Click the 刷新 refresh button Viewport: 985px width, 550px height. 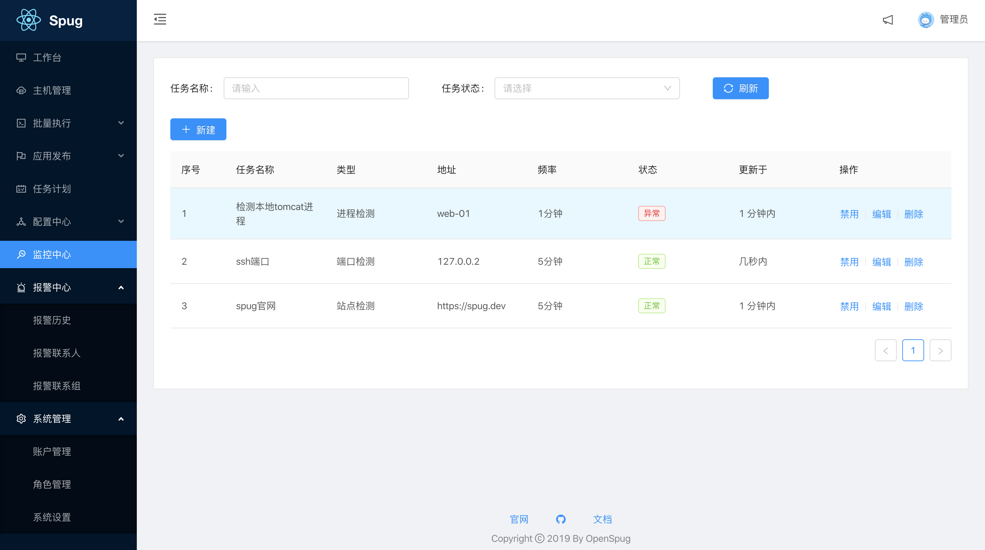coord(740,88)
